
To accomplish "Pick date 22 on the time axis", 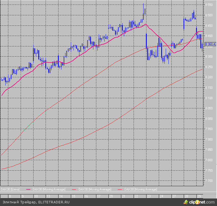I will point(136,196).
